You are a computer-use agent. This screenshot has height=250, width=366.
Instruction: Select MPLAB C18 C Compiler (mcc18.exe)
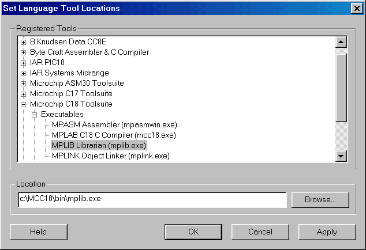tap(114, 135)
